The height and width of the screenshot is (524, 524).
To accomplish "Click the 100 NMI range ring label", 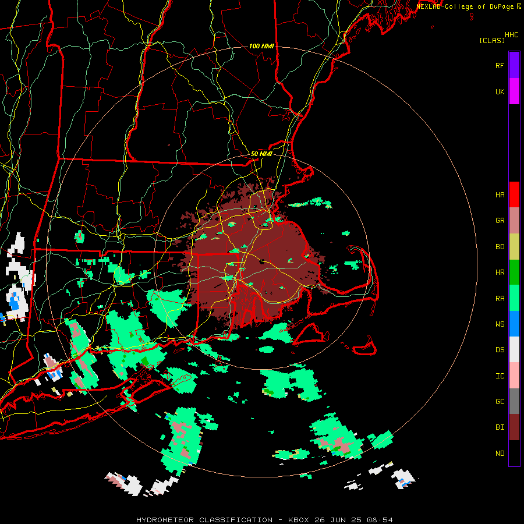I will point(261,46).
